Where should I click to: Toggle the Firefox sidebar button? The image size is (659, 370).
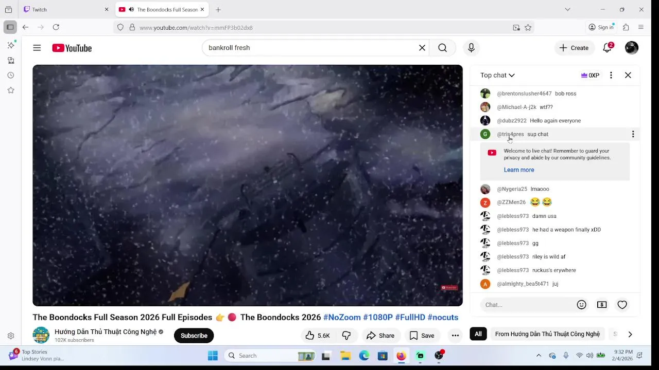click(x=10, y=27)
